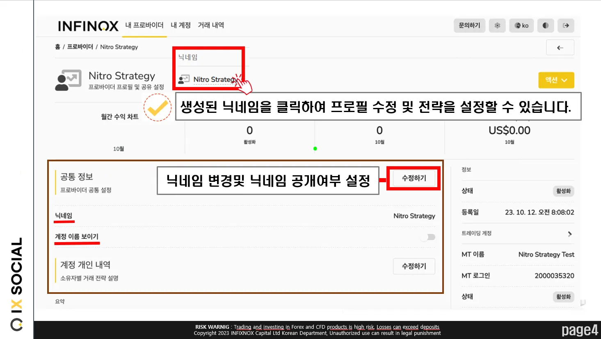
Task: Click the 프로바이더 프로필 및 공유 설정 subtitle
Action: tap(126, 87)
